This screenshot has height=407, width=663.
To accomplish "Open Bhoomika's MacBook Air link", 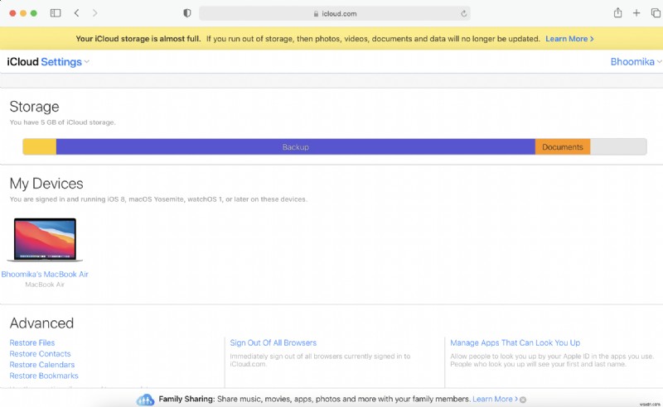I will [45, 274].
